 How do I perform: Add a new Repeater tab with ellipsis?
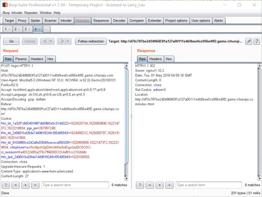pos(46,29)
